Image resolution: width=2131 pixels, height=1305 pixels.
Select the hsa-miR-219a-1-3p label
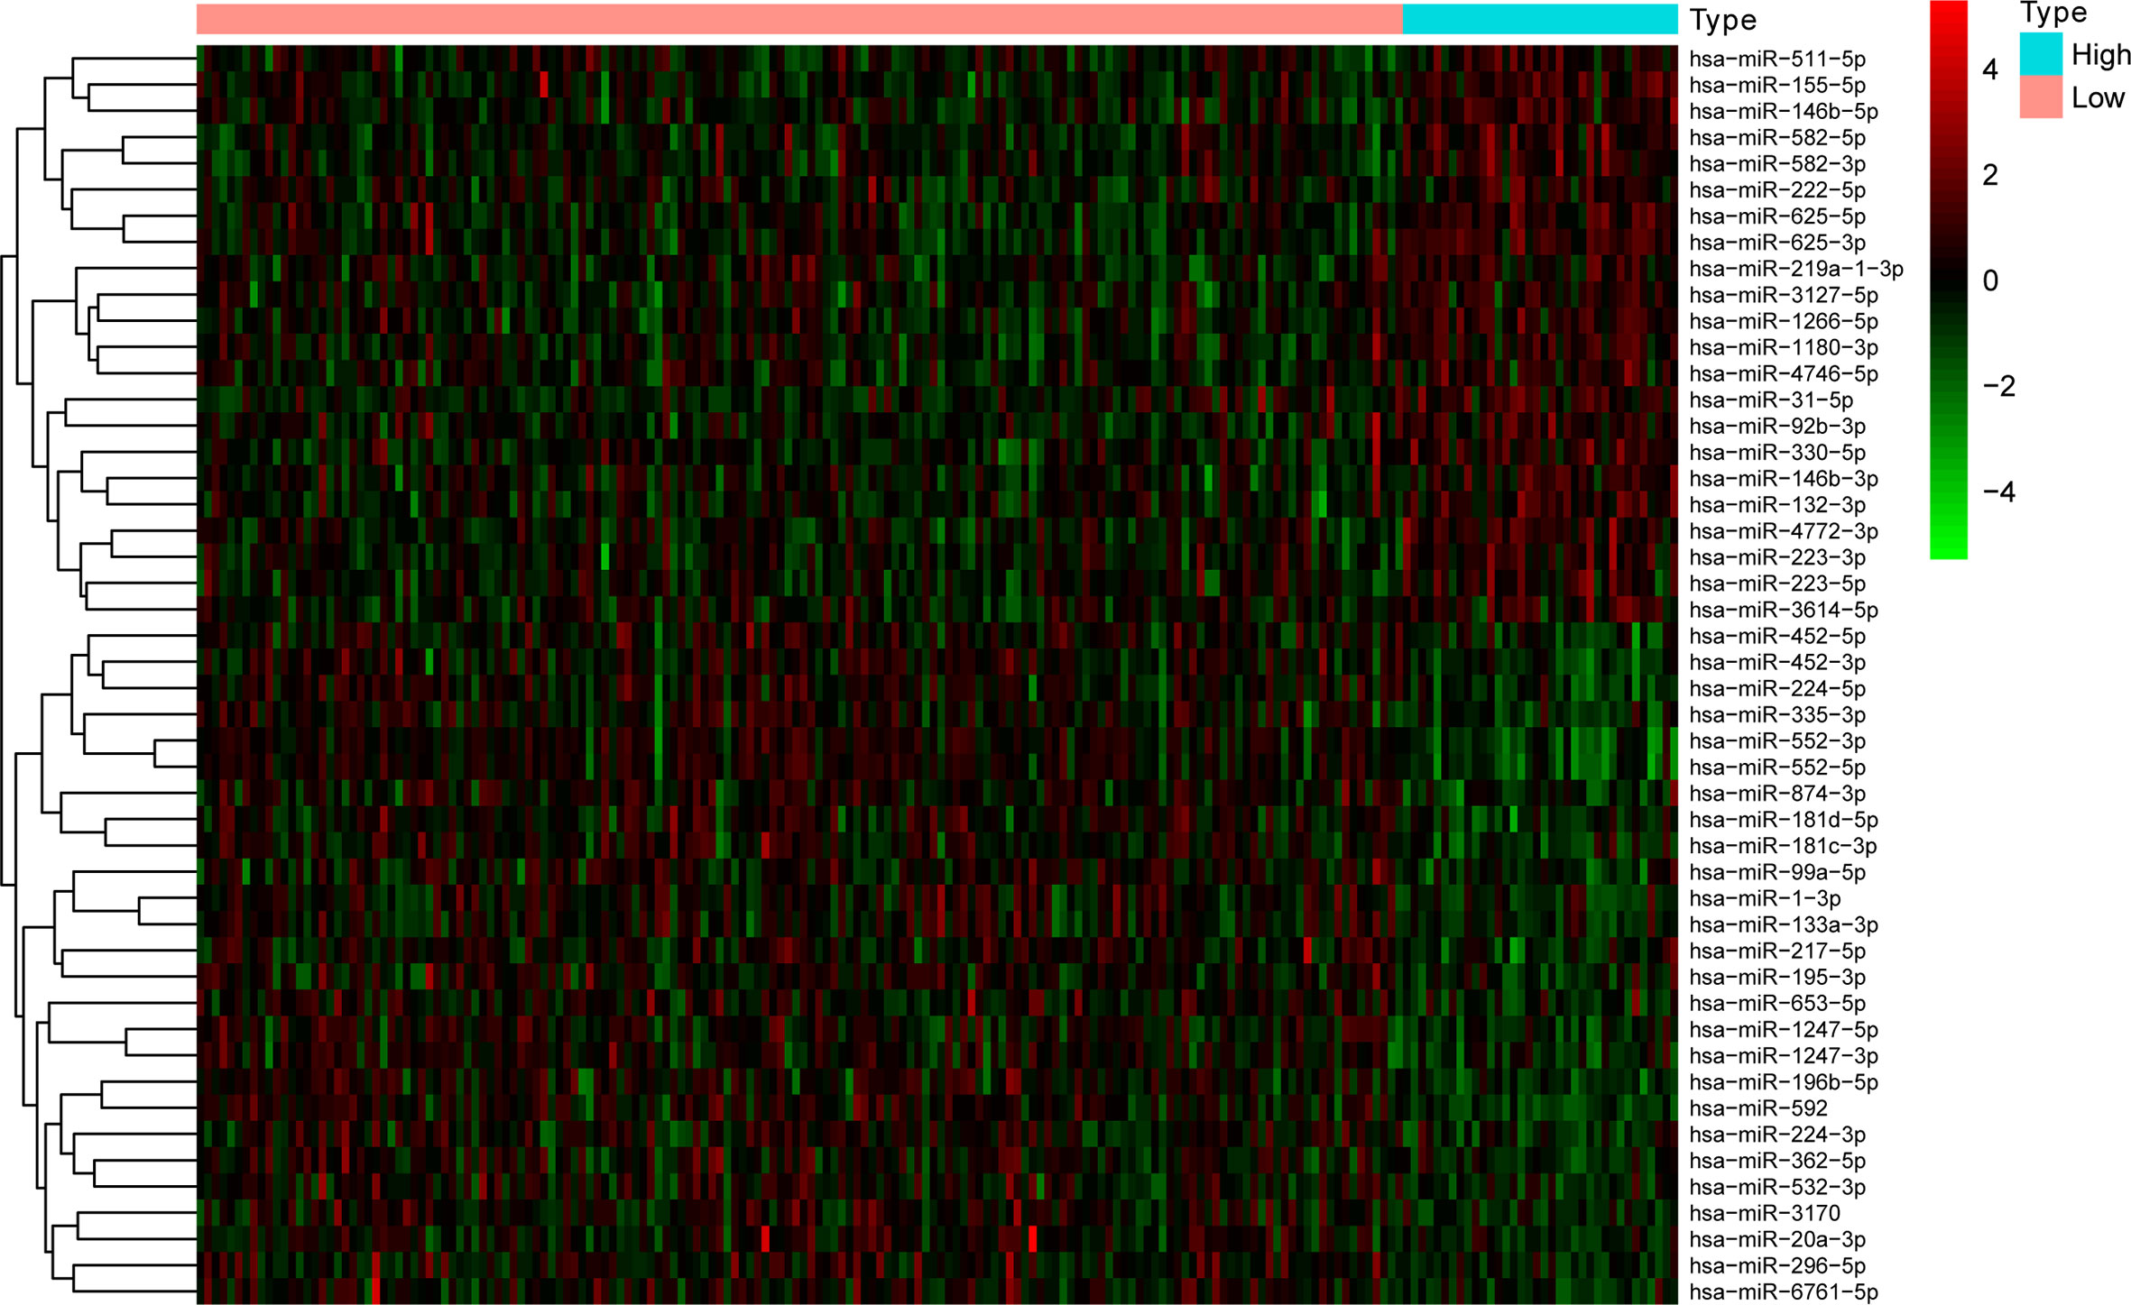(1796, 269)
